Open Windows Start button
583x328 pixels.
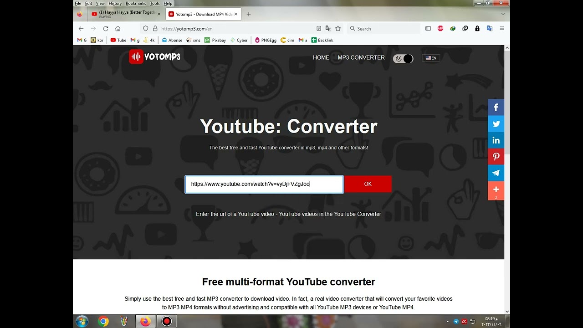(82, 321)
